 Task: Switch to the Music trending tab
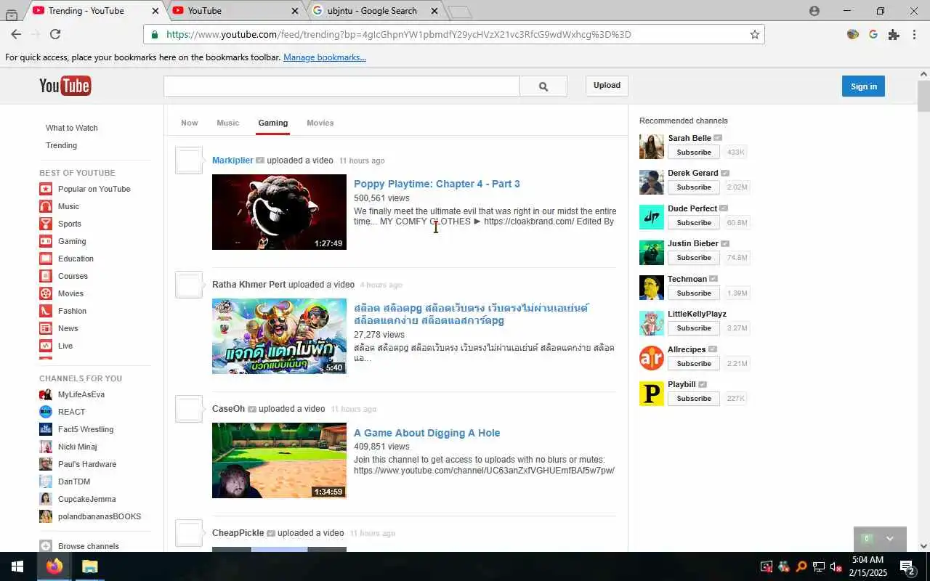pyautogui.click(x=227, y=123)
